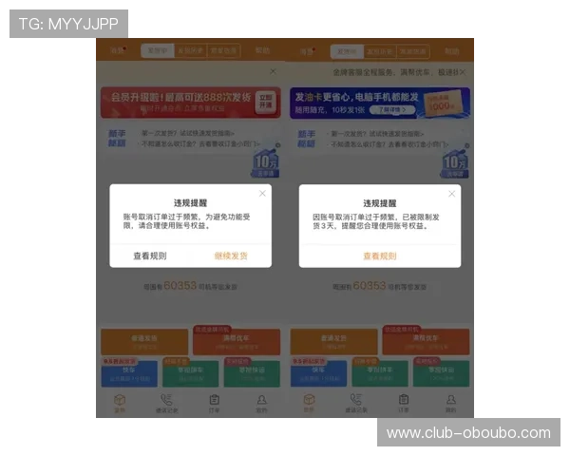Choose 零担快运 tile on the 会员升级 screen

pos(252,373)
